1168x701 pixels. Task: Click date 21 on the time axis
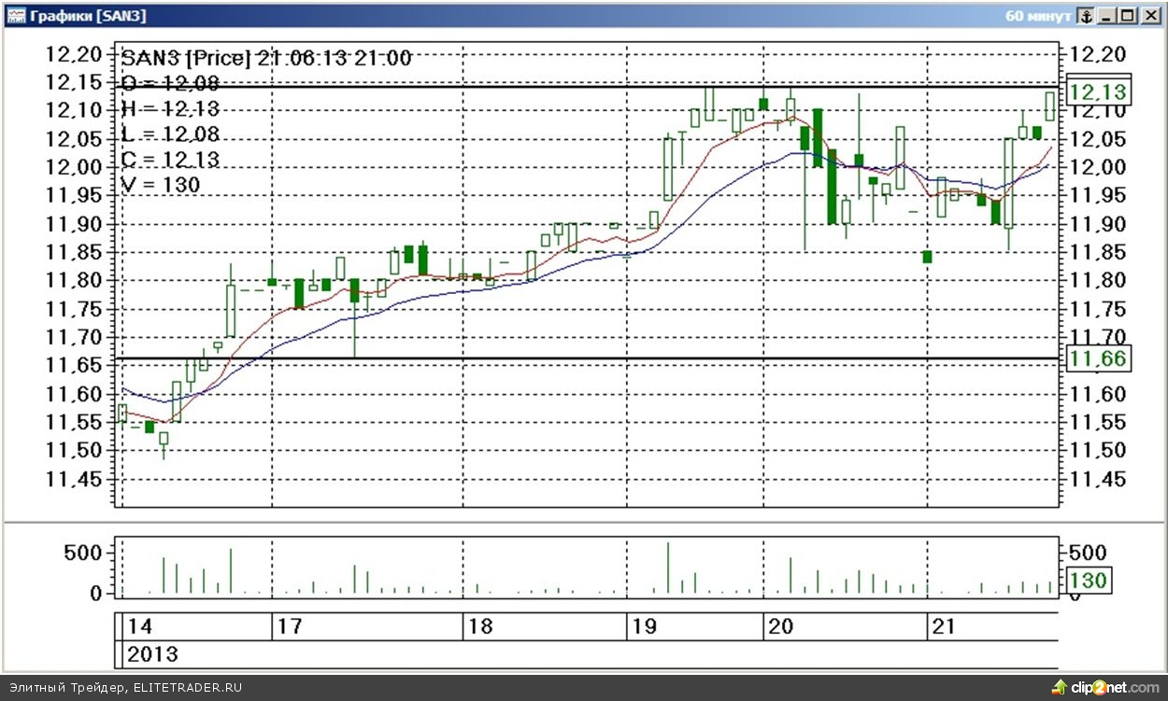pyautogui.click(x=945, y=626)
